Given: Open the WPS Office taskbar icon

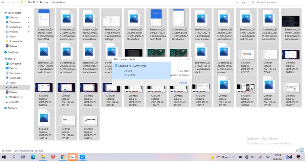Looking at the screenshot, I should point(53,157).
